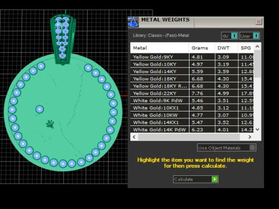Screen dimensions: 279x209
Task: Close the Metal Weights panel
Action: click(x=259, y=21)
